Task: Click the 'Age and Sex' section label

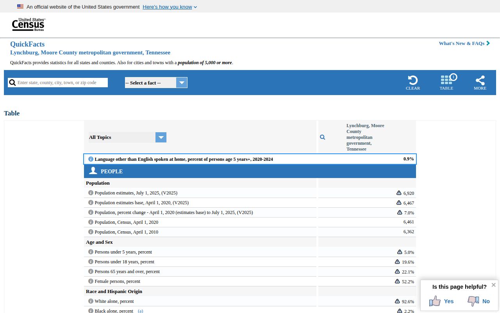Action: (99, 242)
